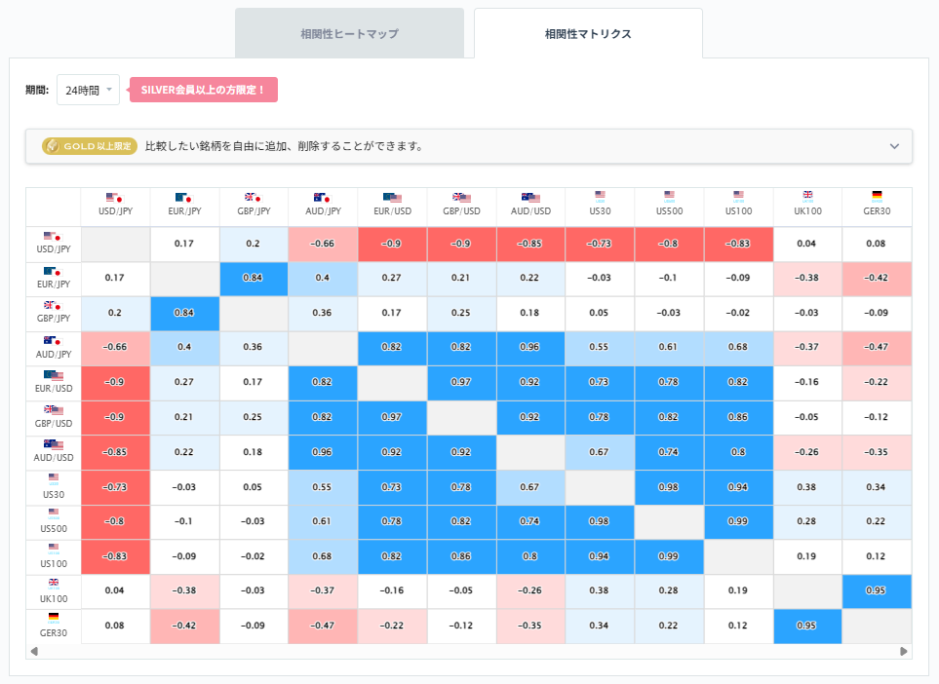This screenshot has height=684, width=939.
Task: Click the GOLD以上限定 medal badge icon
Action: [x=55, y=145]
